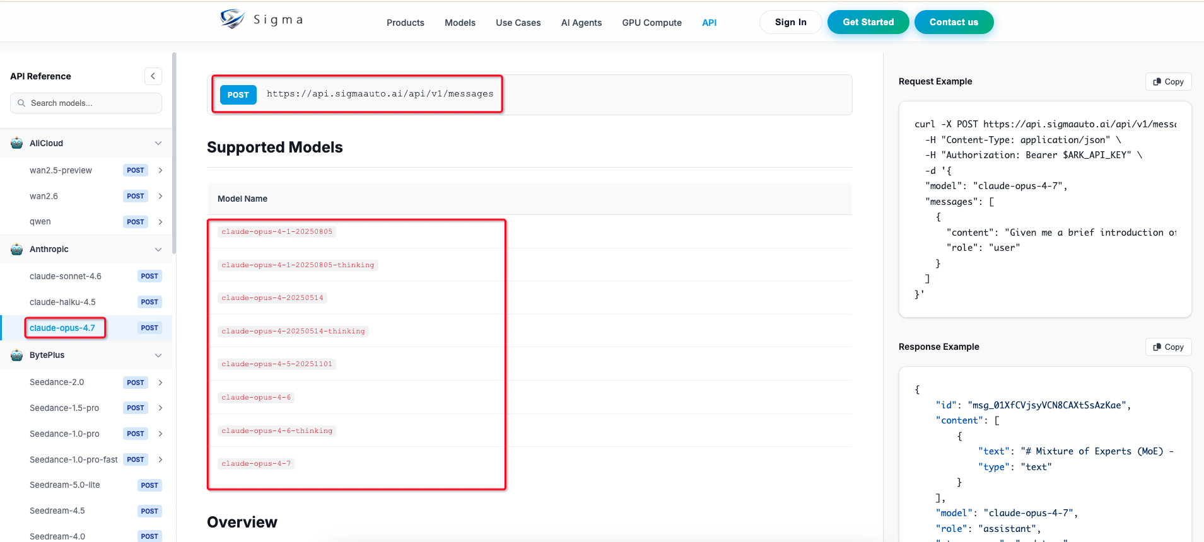The image size is (1204, 542).
Task: Click the Supported Models heading
Action: coord(275,147)
